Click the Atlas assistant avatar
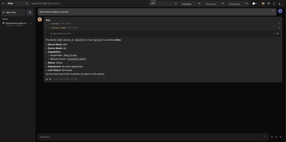The image size is (286, 142). coord(40,19)
